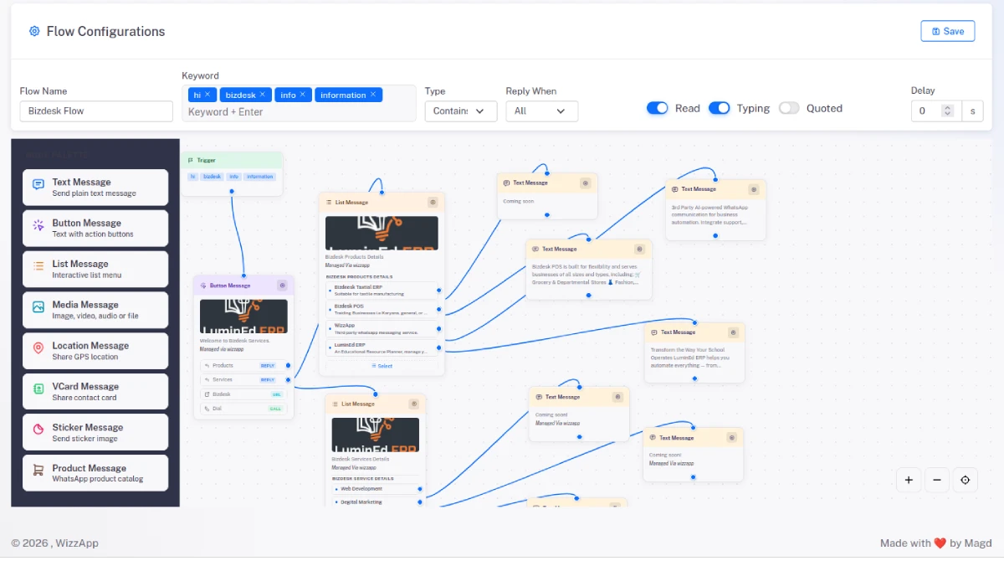Zoom out of the flow canvas
Viewport: 1004px width, 561px height.
click(x=937, y=480)
